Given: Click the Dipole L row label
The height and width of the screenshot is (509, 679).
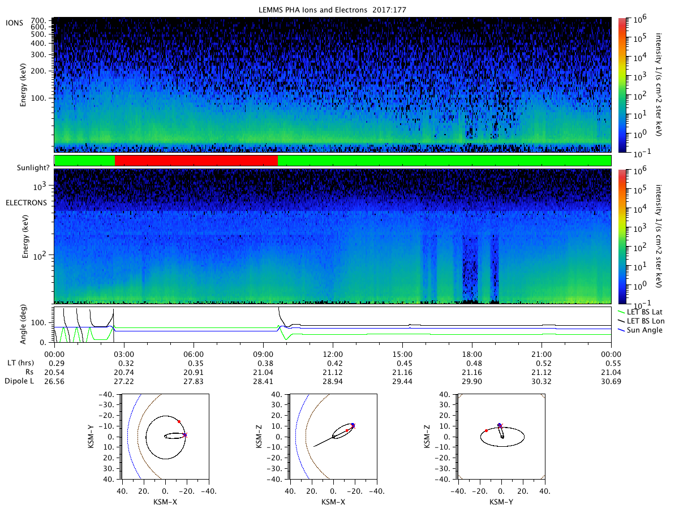Looking at the screenshot, I should pos(20,381).
